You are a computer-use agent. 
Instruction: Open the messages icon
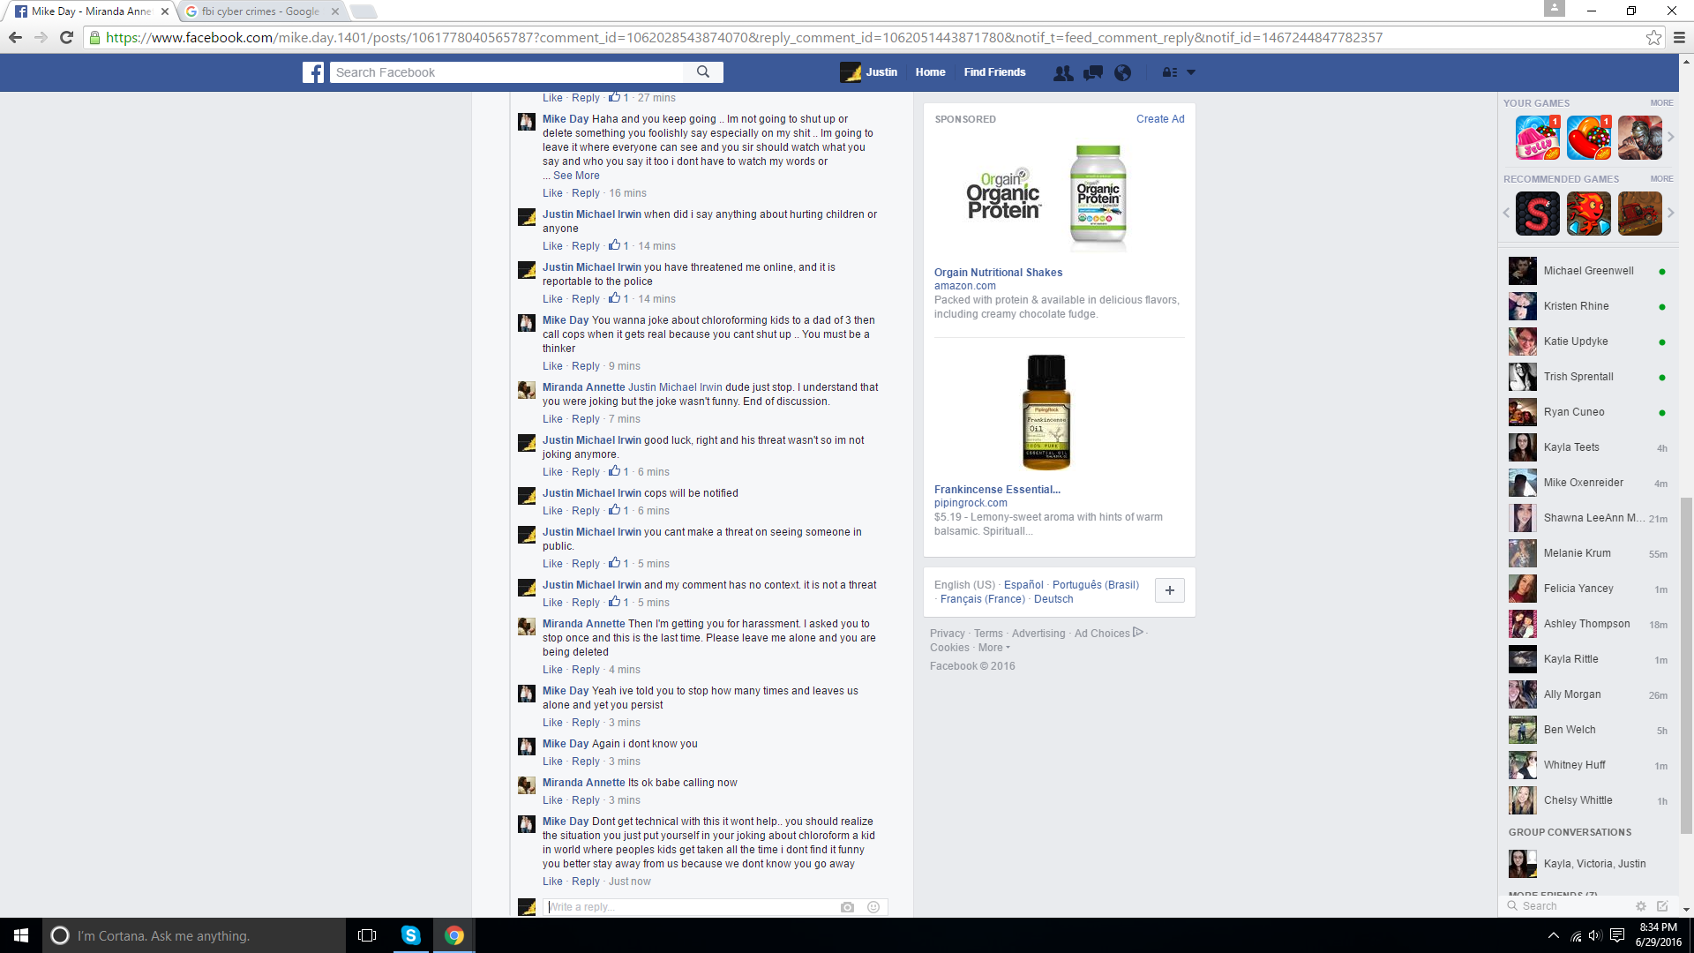tap(1093, 73)
